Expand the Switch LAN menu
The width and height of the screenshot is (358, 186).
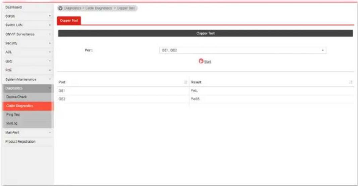(x=28, y=25)
